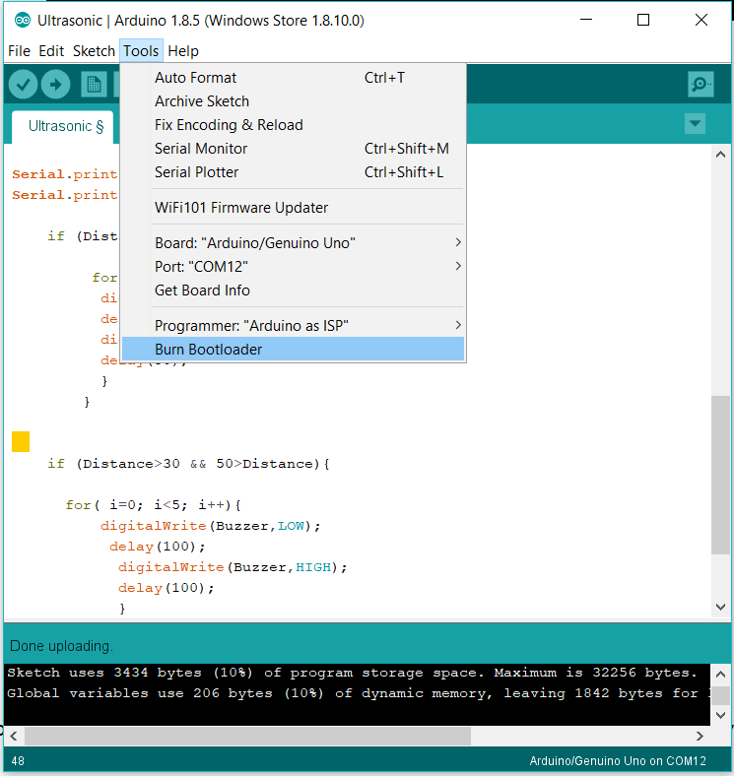The height and width of the screenshot is (776, 734).
Task: Close the Arduino window
Action: pos(701,20)
